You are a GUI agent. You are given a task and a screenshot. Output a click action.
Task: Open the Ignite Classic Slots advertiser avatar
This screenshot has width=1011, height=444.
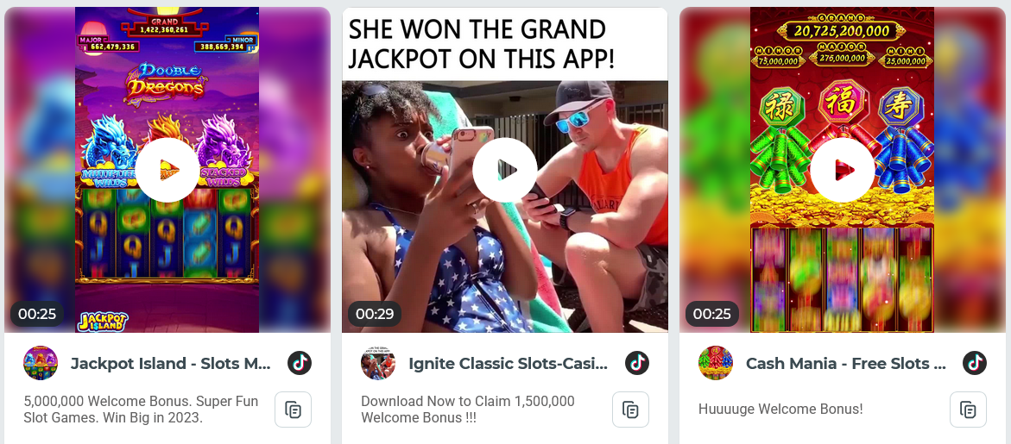[378, 363]
